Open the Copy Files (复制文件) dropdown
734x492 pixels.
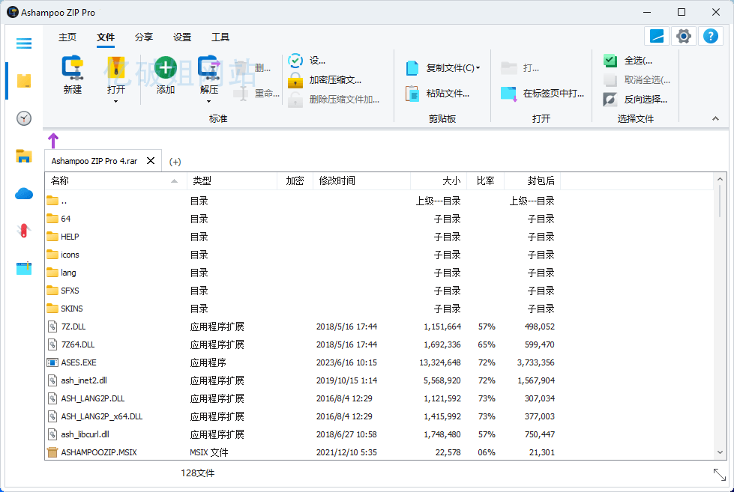click(x=478, y=68)
